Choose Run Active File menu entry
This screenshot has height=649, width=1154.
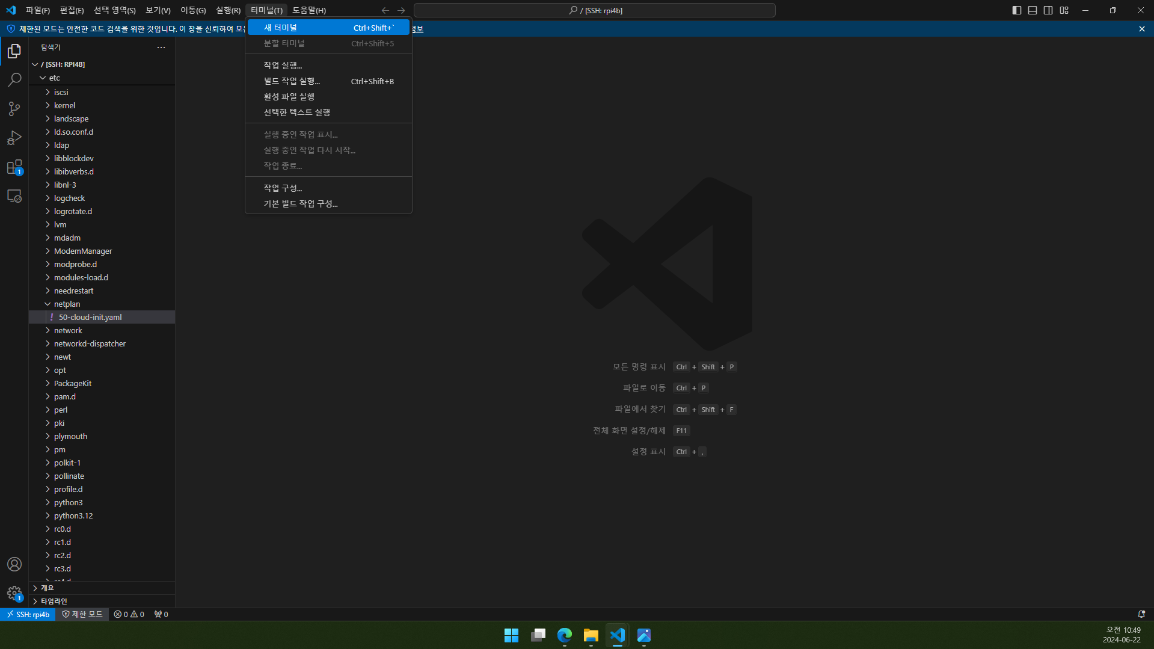[328, 97]
